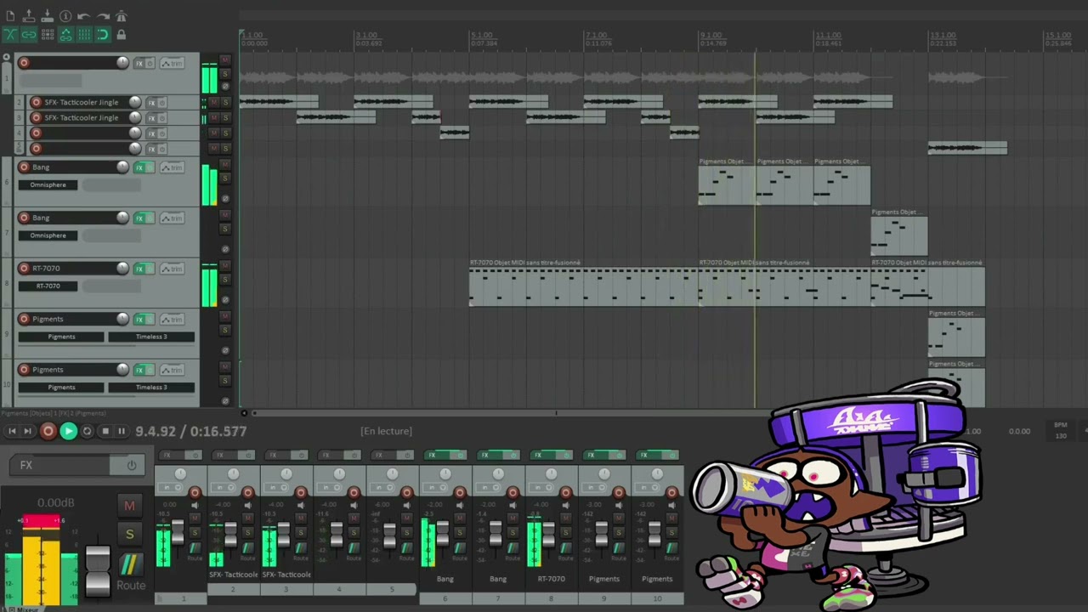The image size is (1088, 612).
Task: Click the Undo arrow icon
Action: click(x=84, y=16)
